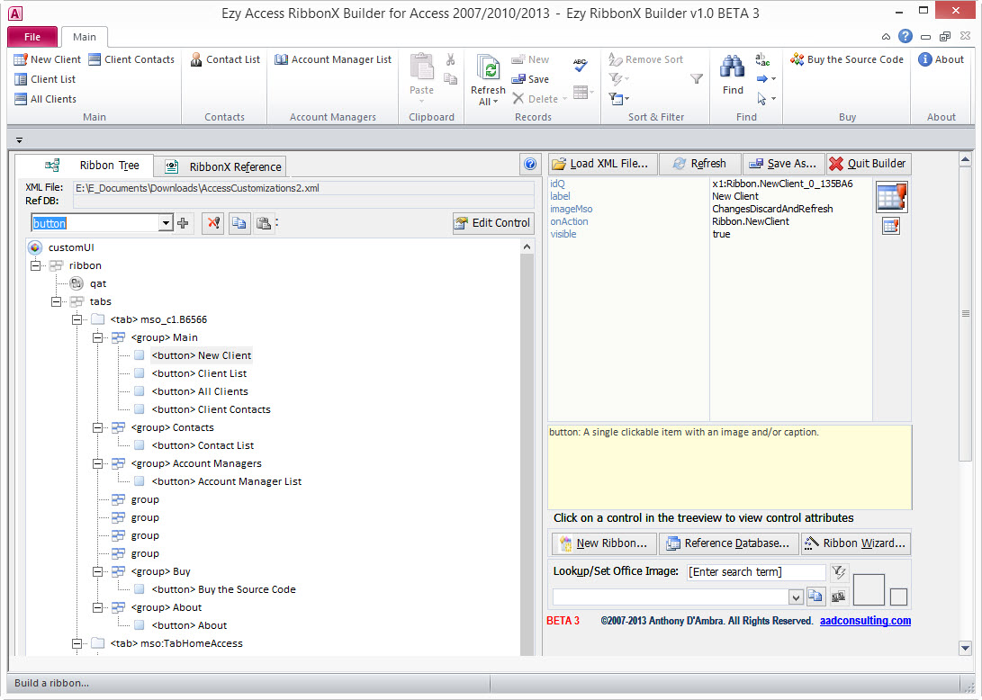Click the paste control icon

pos(264,223)
